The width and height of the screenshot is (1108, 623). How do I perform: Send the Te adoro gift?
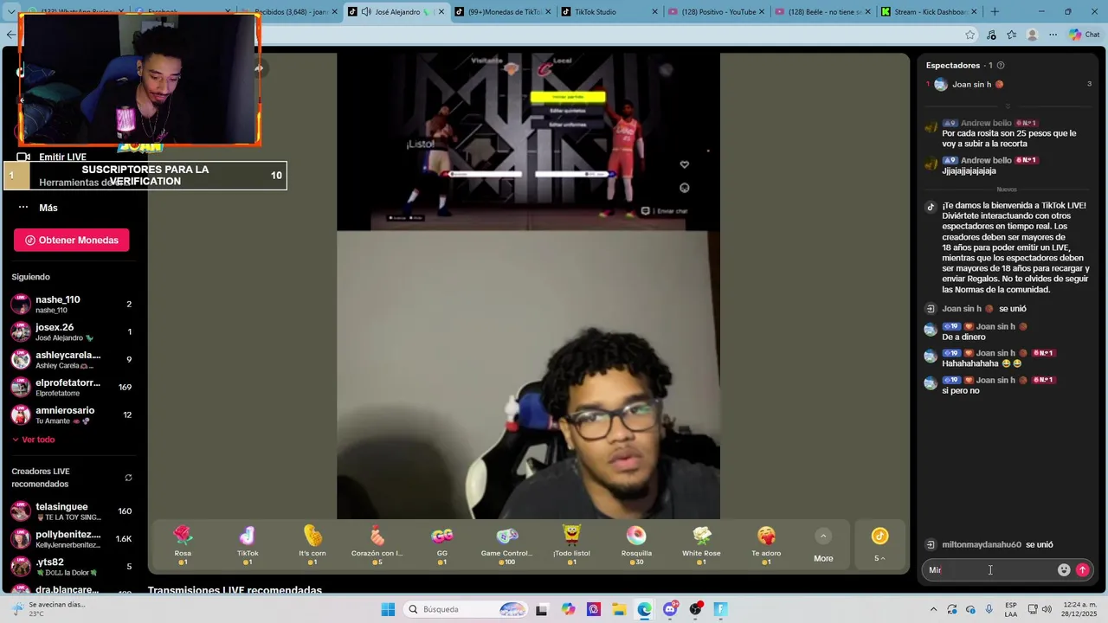click(766, 545)
